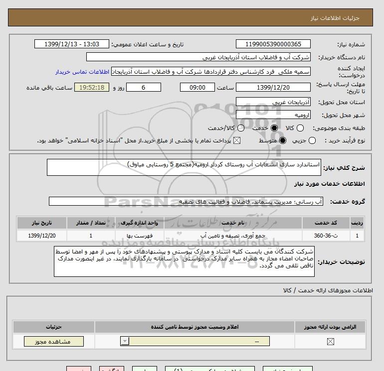Viewport: 384px width, 371px height.
Task: Select the خدمت radio button
Action: (x=274, y=128)
